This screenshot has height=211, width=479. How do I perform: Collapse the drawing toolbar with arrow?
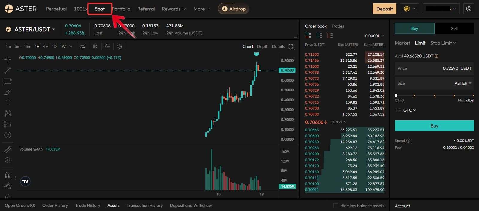click(15, 177)
